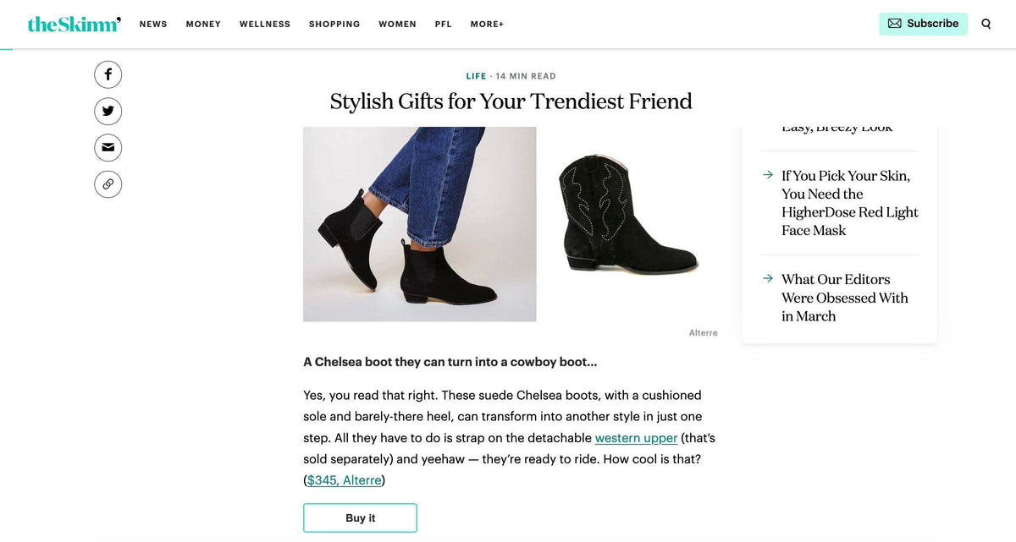This screenshot has height=542, width=1016.
Task: Click the LIFE category label
Action: (476, 76)
